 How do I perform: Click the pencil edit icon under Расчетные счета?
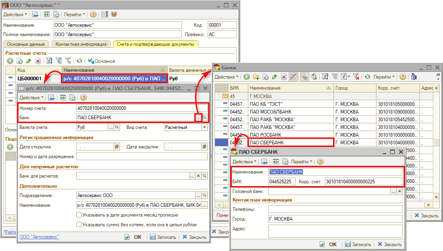[x=28, y=61]
